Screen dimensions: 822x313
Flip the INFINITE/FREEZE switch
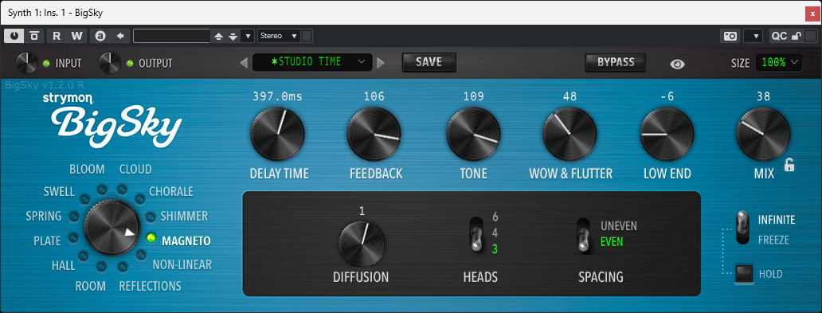(743, 228)
